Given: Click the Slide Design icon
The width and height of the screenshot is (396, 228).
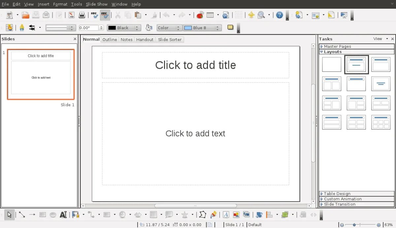Looking at the screenshot, I should [331, 15].
